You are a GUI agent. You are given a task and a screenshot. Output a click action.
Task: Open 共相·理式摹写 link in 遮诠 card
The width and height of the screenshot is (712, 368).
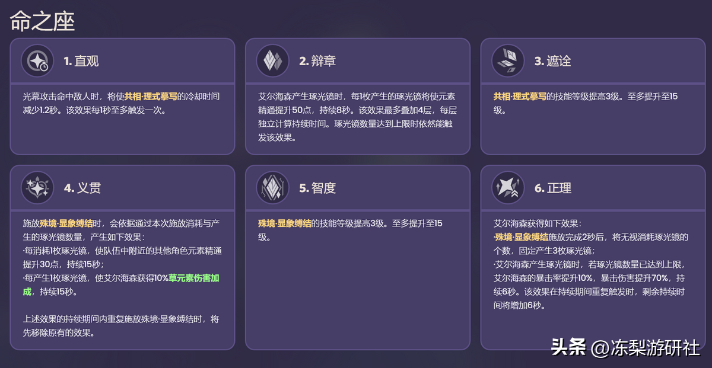coord(520,96)
